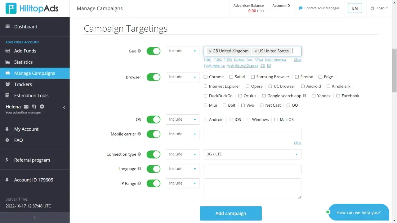Go to Estimation Tools in sidebar
The width and height of the screenshot is (397, 223).
[31, 96]
